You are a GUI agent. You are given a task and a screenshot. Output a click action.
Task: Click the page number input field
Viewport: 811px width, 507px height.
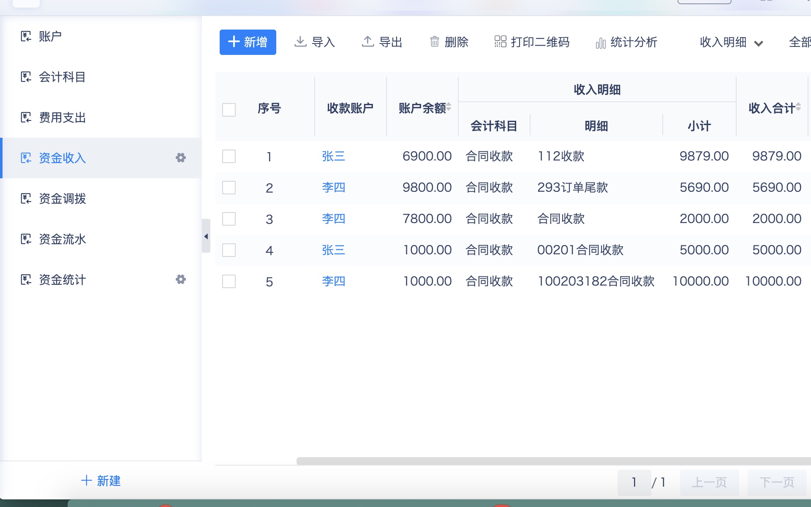(634, 482)
